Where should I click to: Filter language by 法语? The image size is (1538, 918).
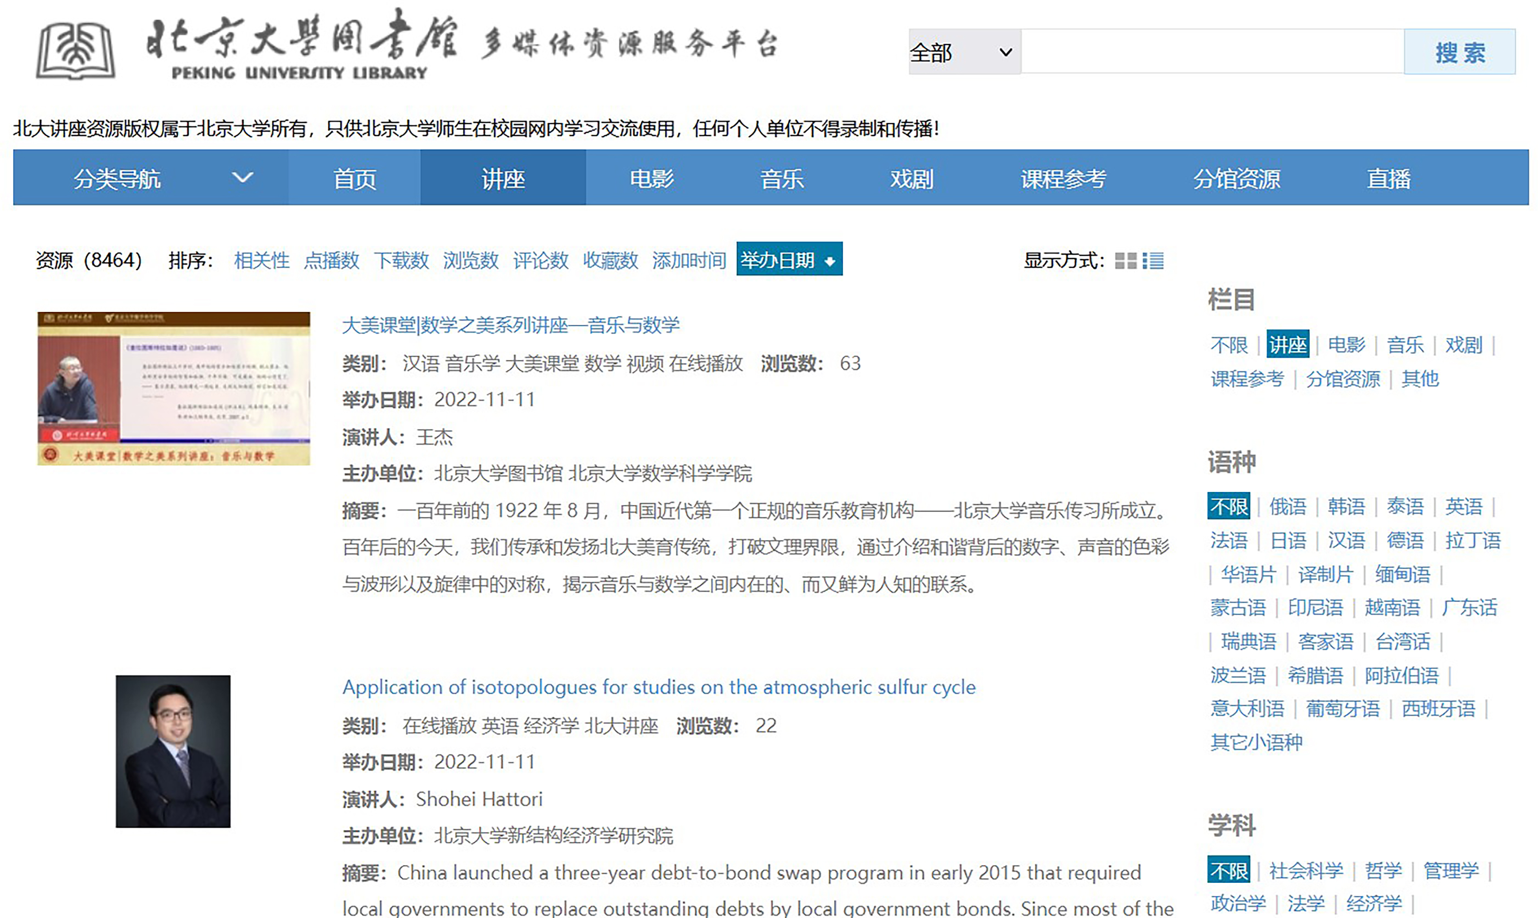[1229, 541]
